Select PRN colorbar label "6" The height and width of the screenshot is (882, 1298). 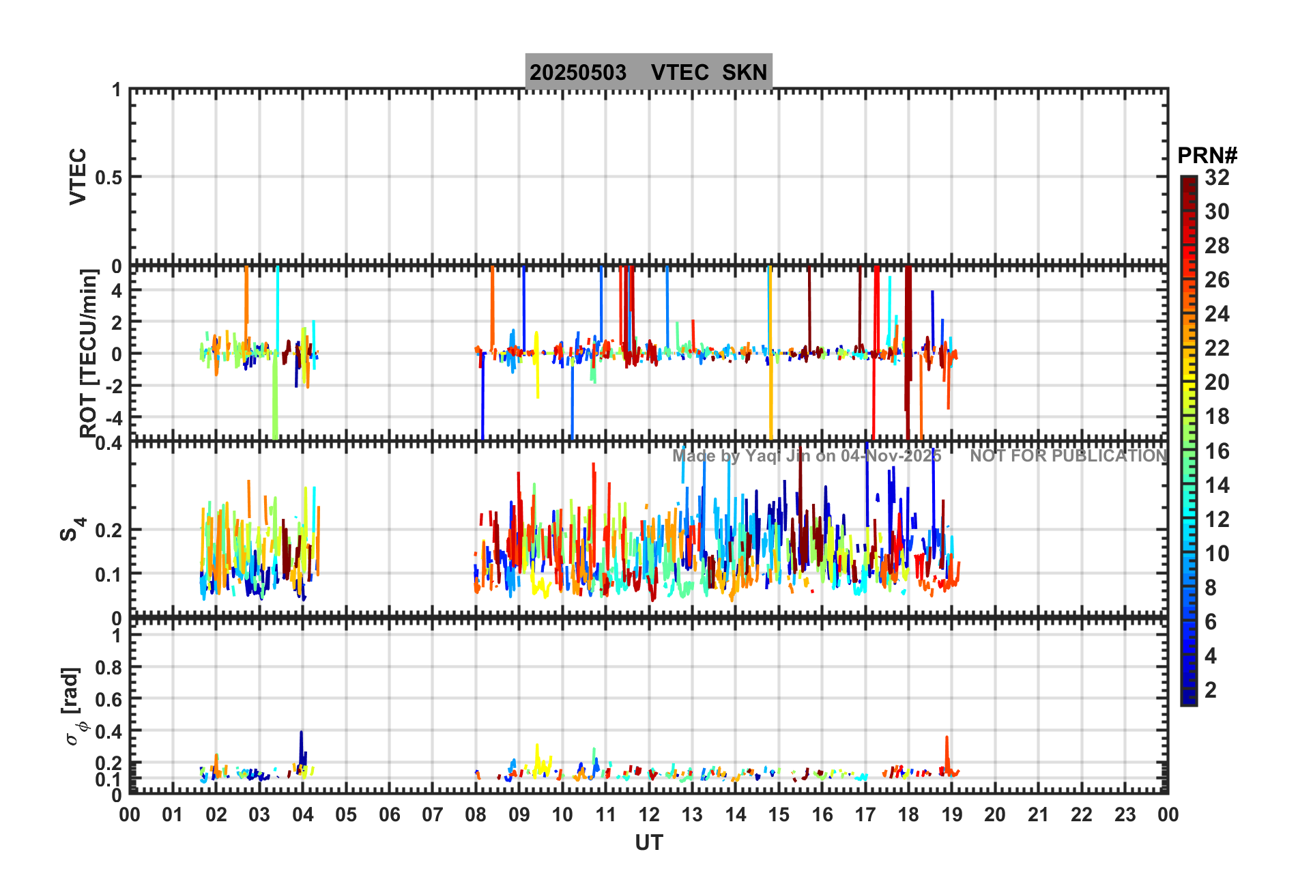(1211, 622)
